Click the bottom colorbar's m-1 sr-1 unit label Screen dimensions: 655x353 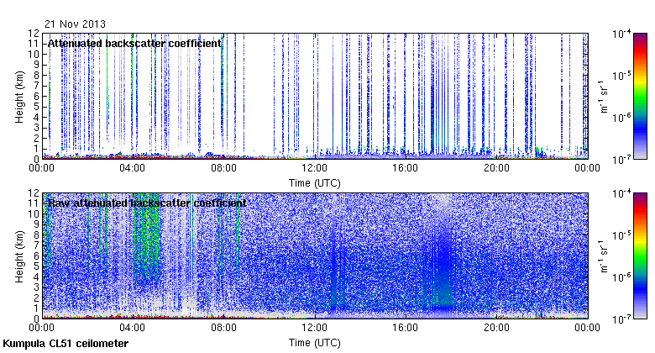coord(603,256)
